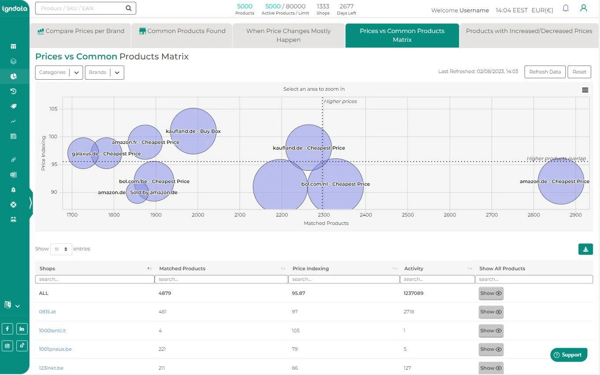Click Show button for 123inkt.be row
The width and height of the screenshot is (600, 375).
491,368
